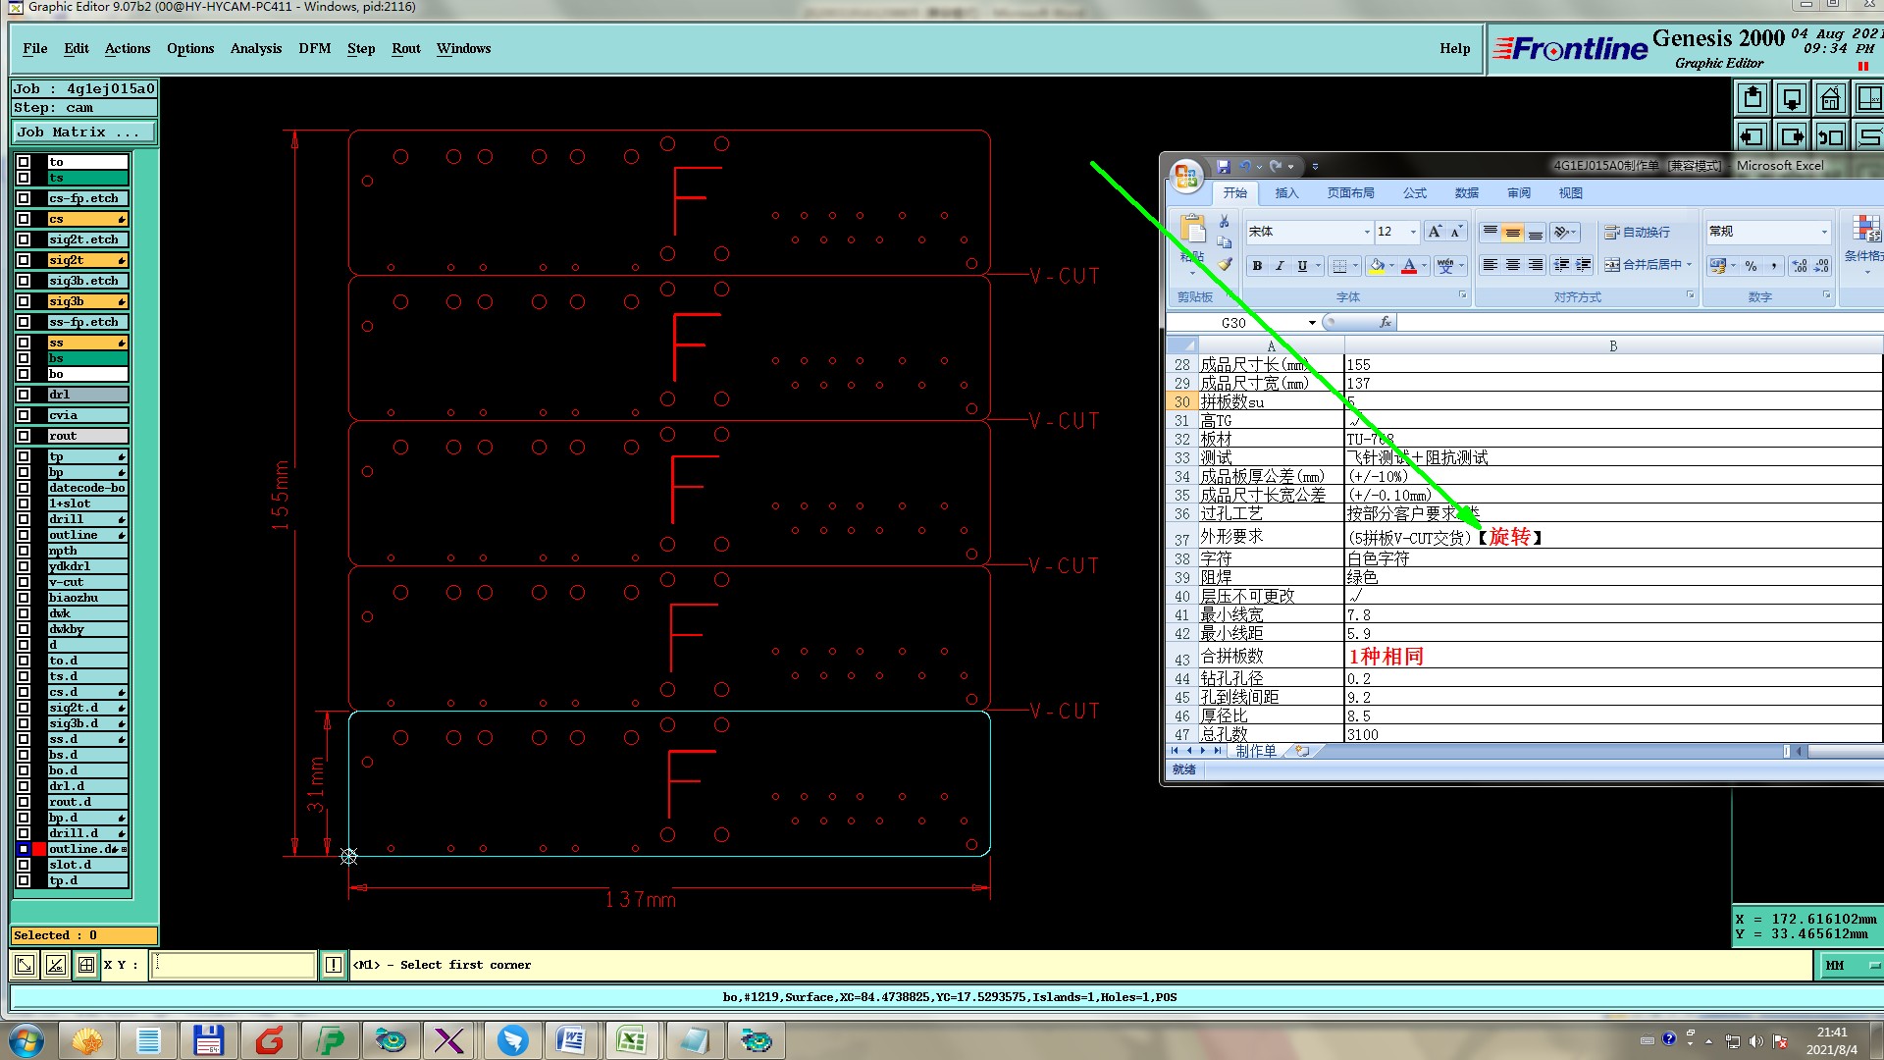This screenshot has height=1060, width=1884.
Task: Click the Excel formula bar input
Action: click(1641, 322)
